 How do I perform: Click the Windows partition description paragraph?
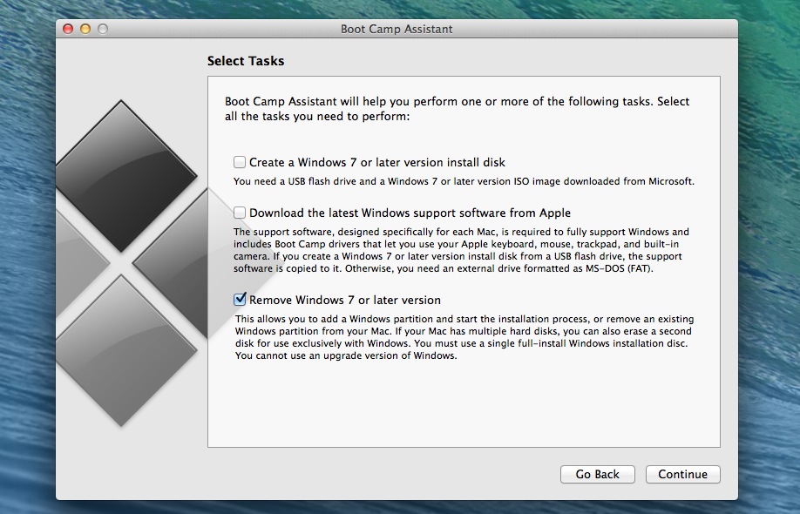[464, 337]
